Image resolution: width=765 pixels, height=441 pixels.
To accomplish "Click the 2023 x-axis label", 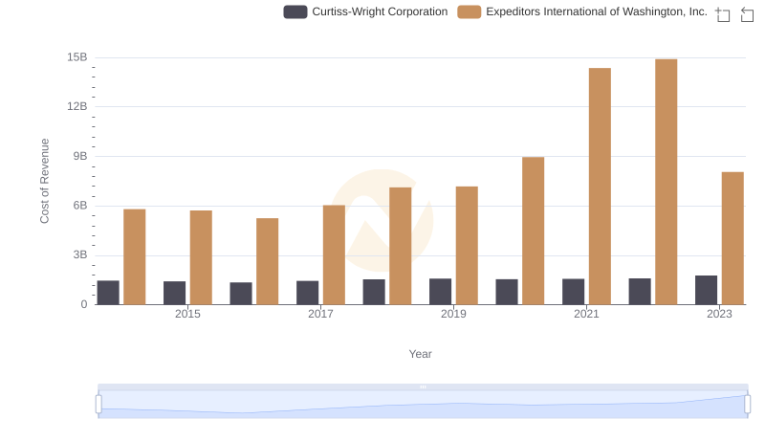I will pos(720,314).
